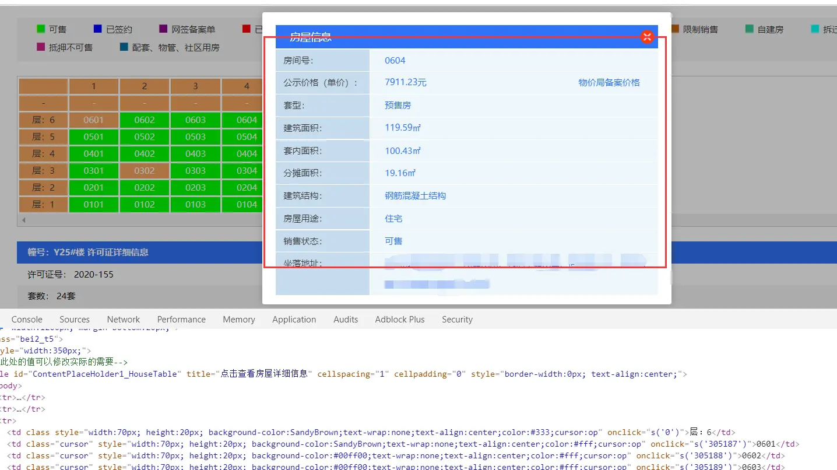Click the 100.43㎡ inner area value
This screenshot has width=837, height=470.
tap(403, 151)
